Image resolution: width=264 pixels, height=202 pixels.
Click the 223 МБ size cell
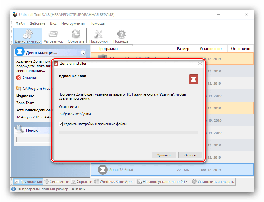point(183,170)
